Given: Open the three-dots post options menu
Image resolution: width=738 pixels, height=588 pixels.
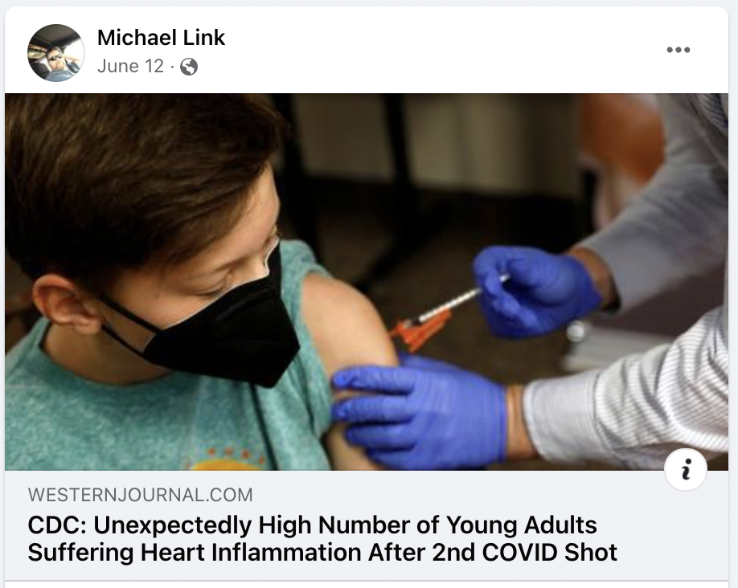Looking at the screenshot, I should coord(679,50).
